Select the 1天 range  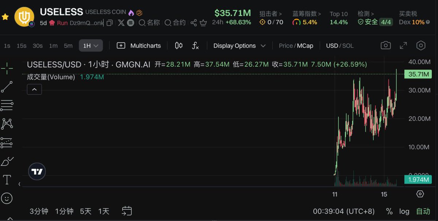(104, 211)
